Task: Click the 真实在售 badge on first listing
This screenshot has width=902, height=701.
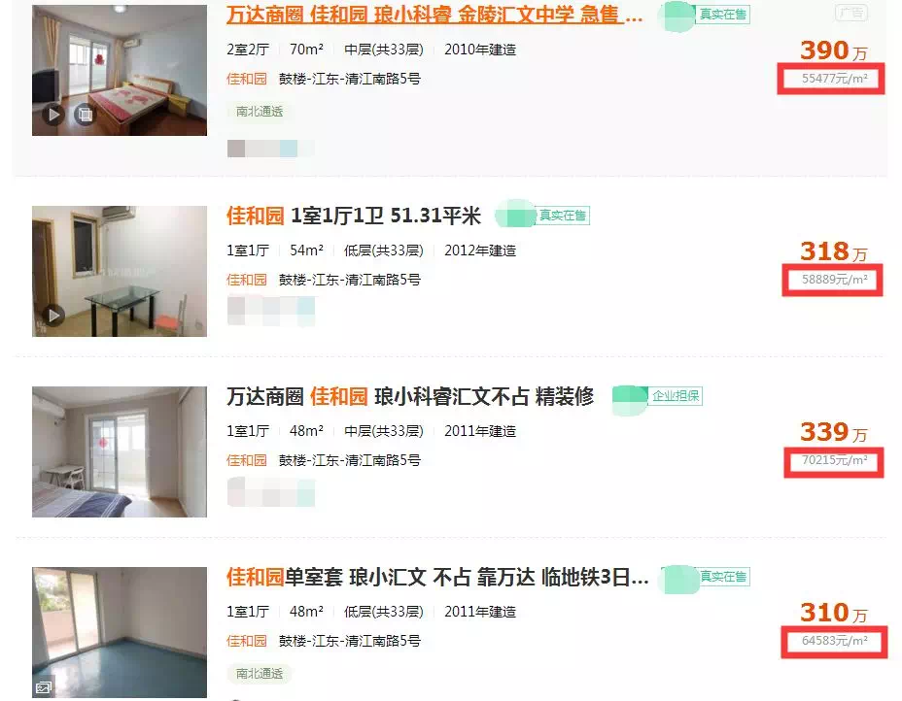Action: 722,15
